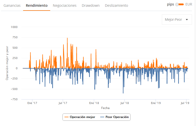The image size is (196, 126).
Task: Click the Jul '18 axis label
Action: click(x=124, y=103)
